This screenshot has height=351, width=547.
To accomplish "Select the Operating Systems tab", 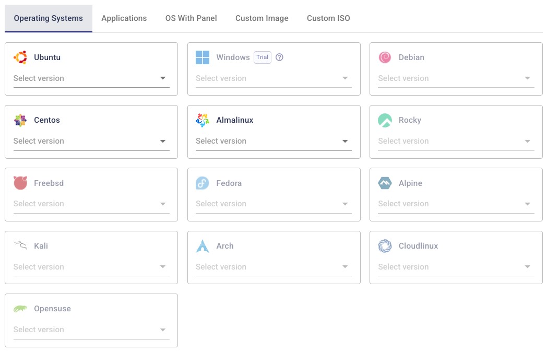I will (x=49, y=18).
